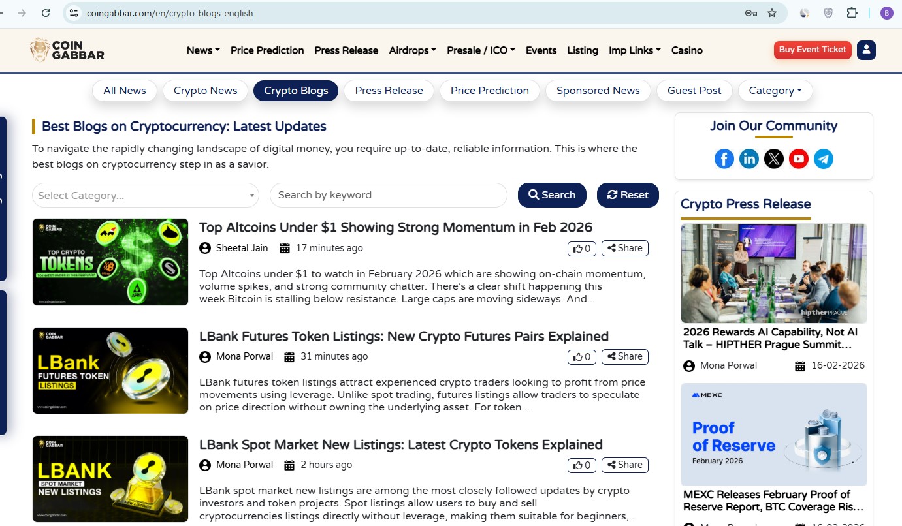Switch to the Sponsored News tab
Viewport: 902px width, 526px height.
[598, 91]
